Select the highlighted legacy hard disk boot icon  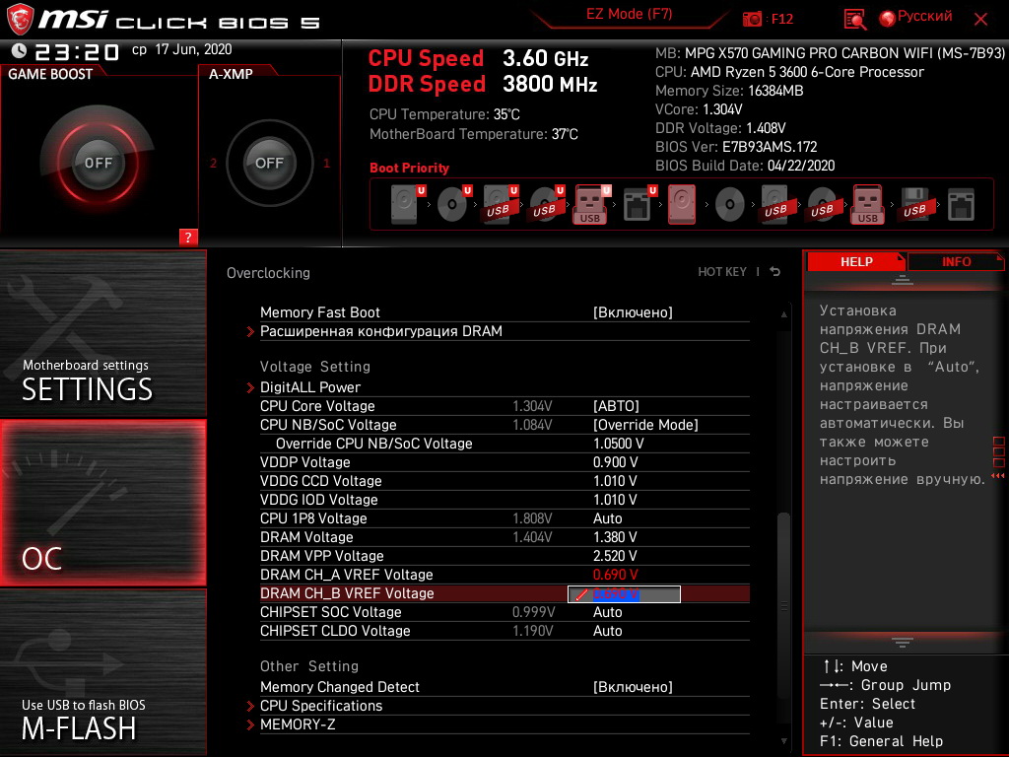tap(682, 205)
